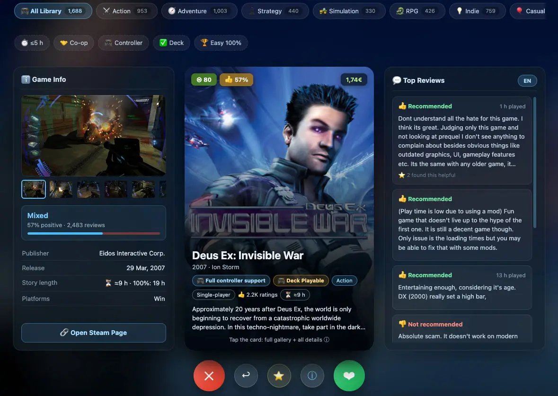Click the Top Reviews vertical scrollbar
558x396 pixels.
point(534,163)
